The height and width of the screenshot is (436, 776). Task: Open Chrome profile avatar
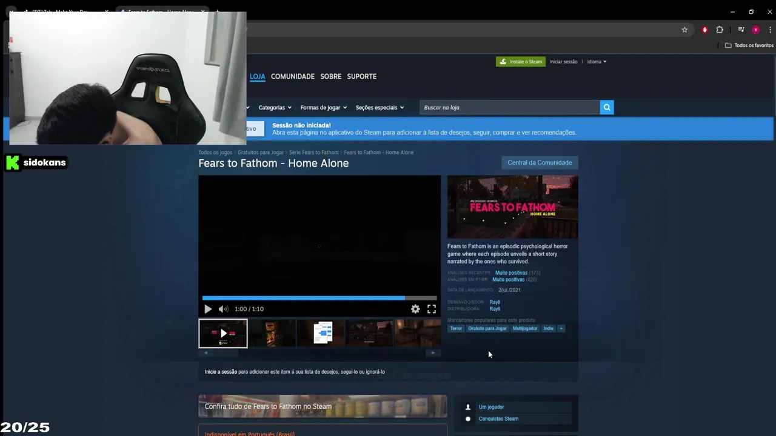pos(755,30)
